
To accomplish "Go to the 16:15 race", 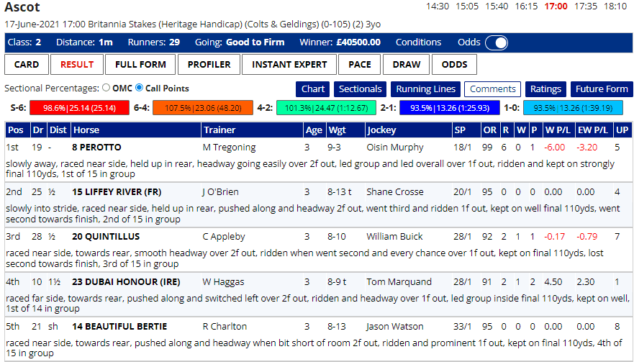I will pyautogui.click(x=526, y=6).
